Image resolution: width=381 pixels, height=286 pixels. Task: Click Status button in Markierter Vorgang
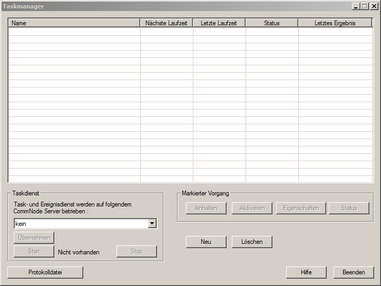coord(349,208)
